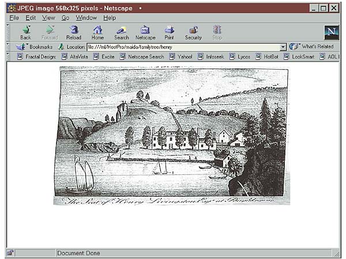The image size is (346, 259).
Task: Click the status bar security lock icon
Action: pyautogui.click(x=10, y=253)
